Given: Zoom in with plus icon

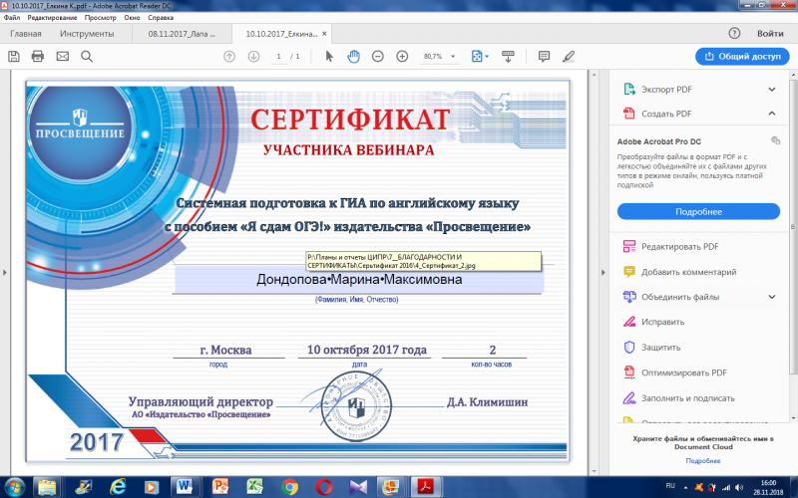Looking at the screenshot, I should 402,57.
